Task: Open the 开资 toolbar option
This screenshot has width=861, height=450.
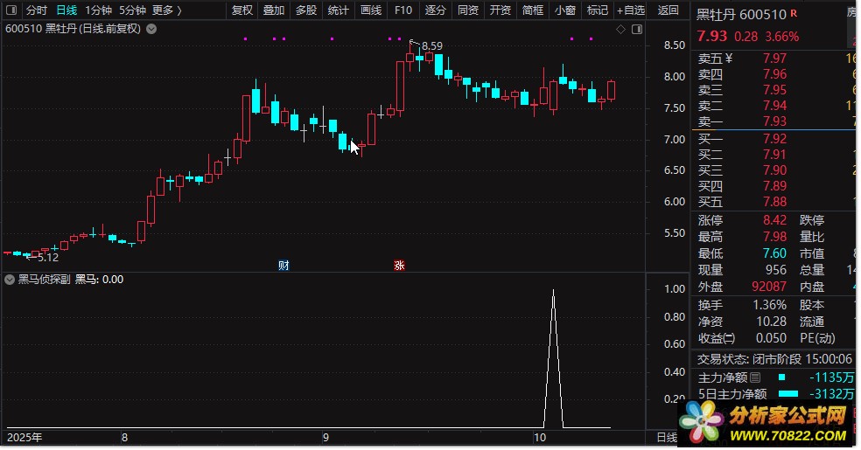Action: [x=500, y=10]
